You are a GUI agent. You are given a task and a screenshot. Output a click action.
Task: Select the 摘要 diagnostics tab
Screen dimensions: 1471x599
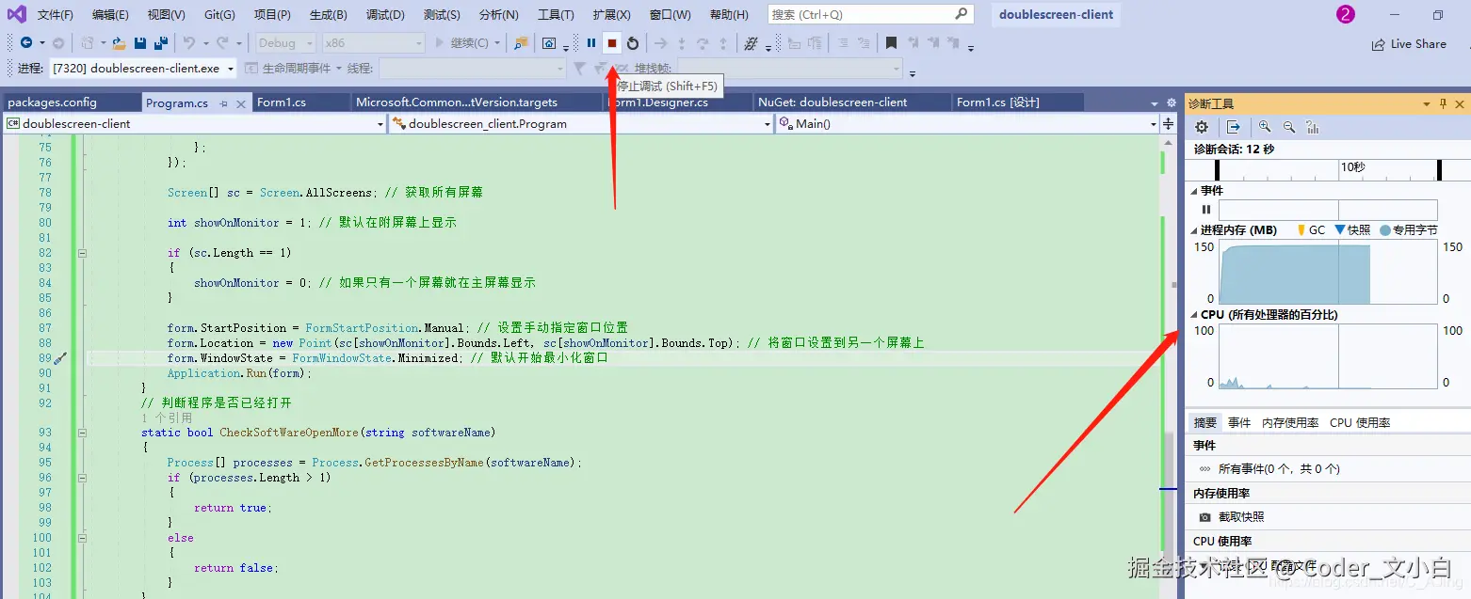[1205, 423]
